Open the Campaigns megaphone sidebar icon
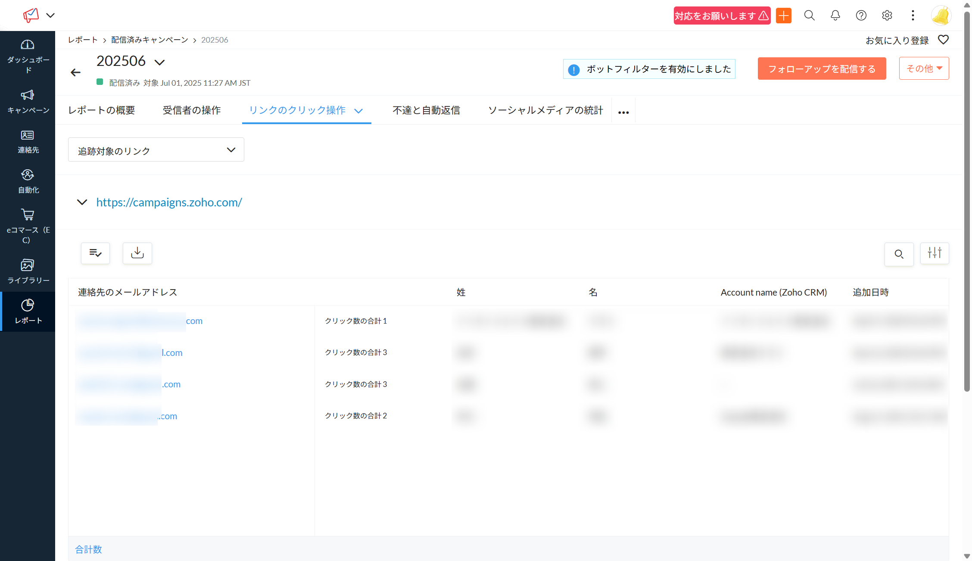 point(28,95)
